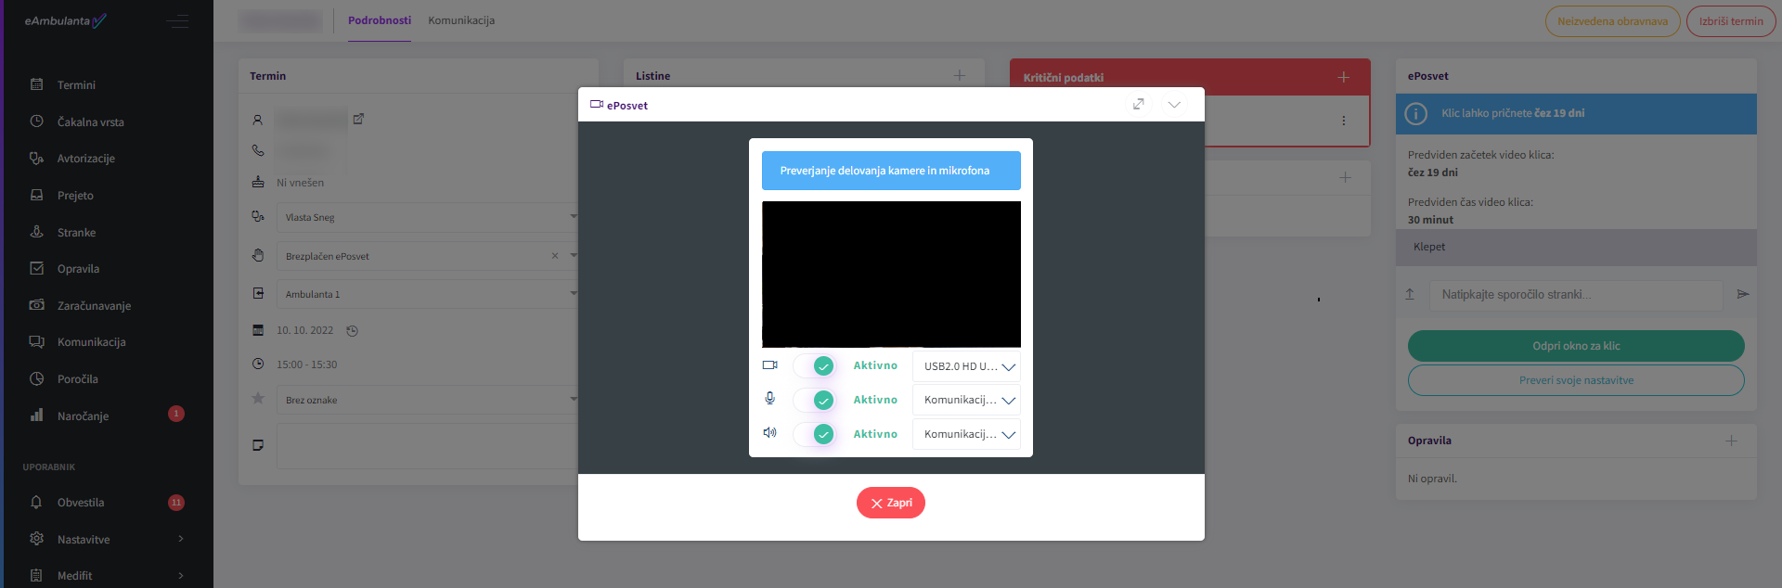Image resolution: width=1782 pixels, height=588 pixels.
Task: Send the chat message arrow icon
Action: click(x=1743, y=294)
